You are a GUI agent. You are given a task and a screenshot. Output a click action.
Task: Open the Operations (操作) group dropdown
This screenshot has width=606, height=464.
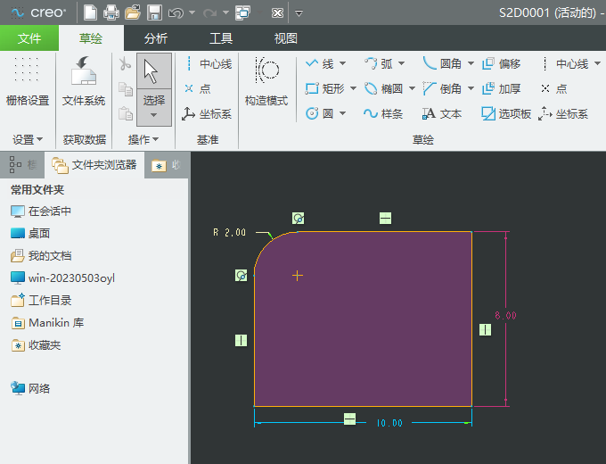click(x=143, y=139)
